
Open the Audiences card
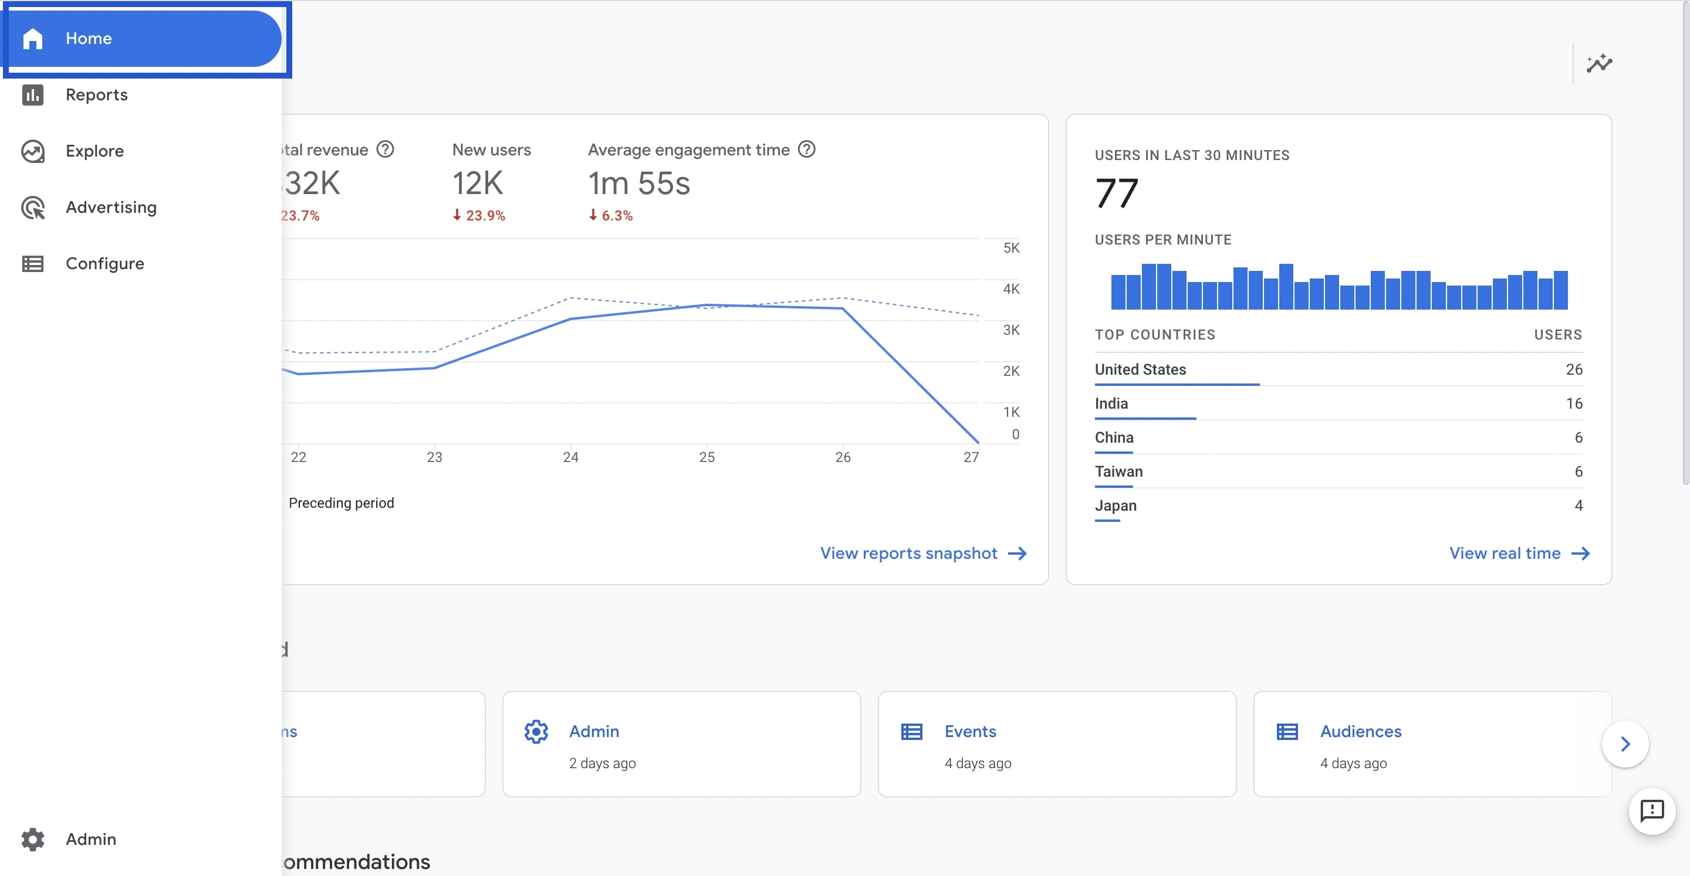(1360, 732)
